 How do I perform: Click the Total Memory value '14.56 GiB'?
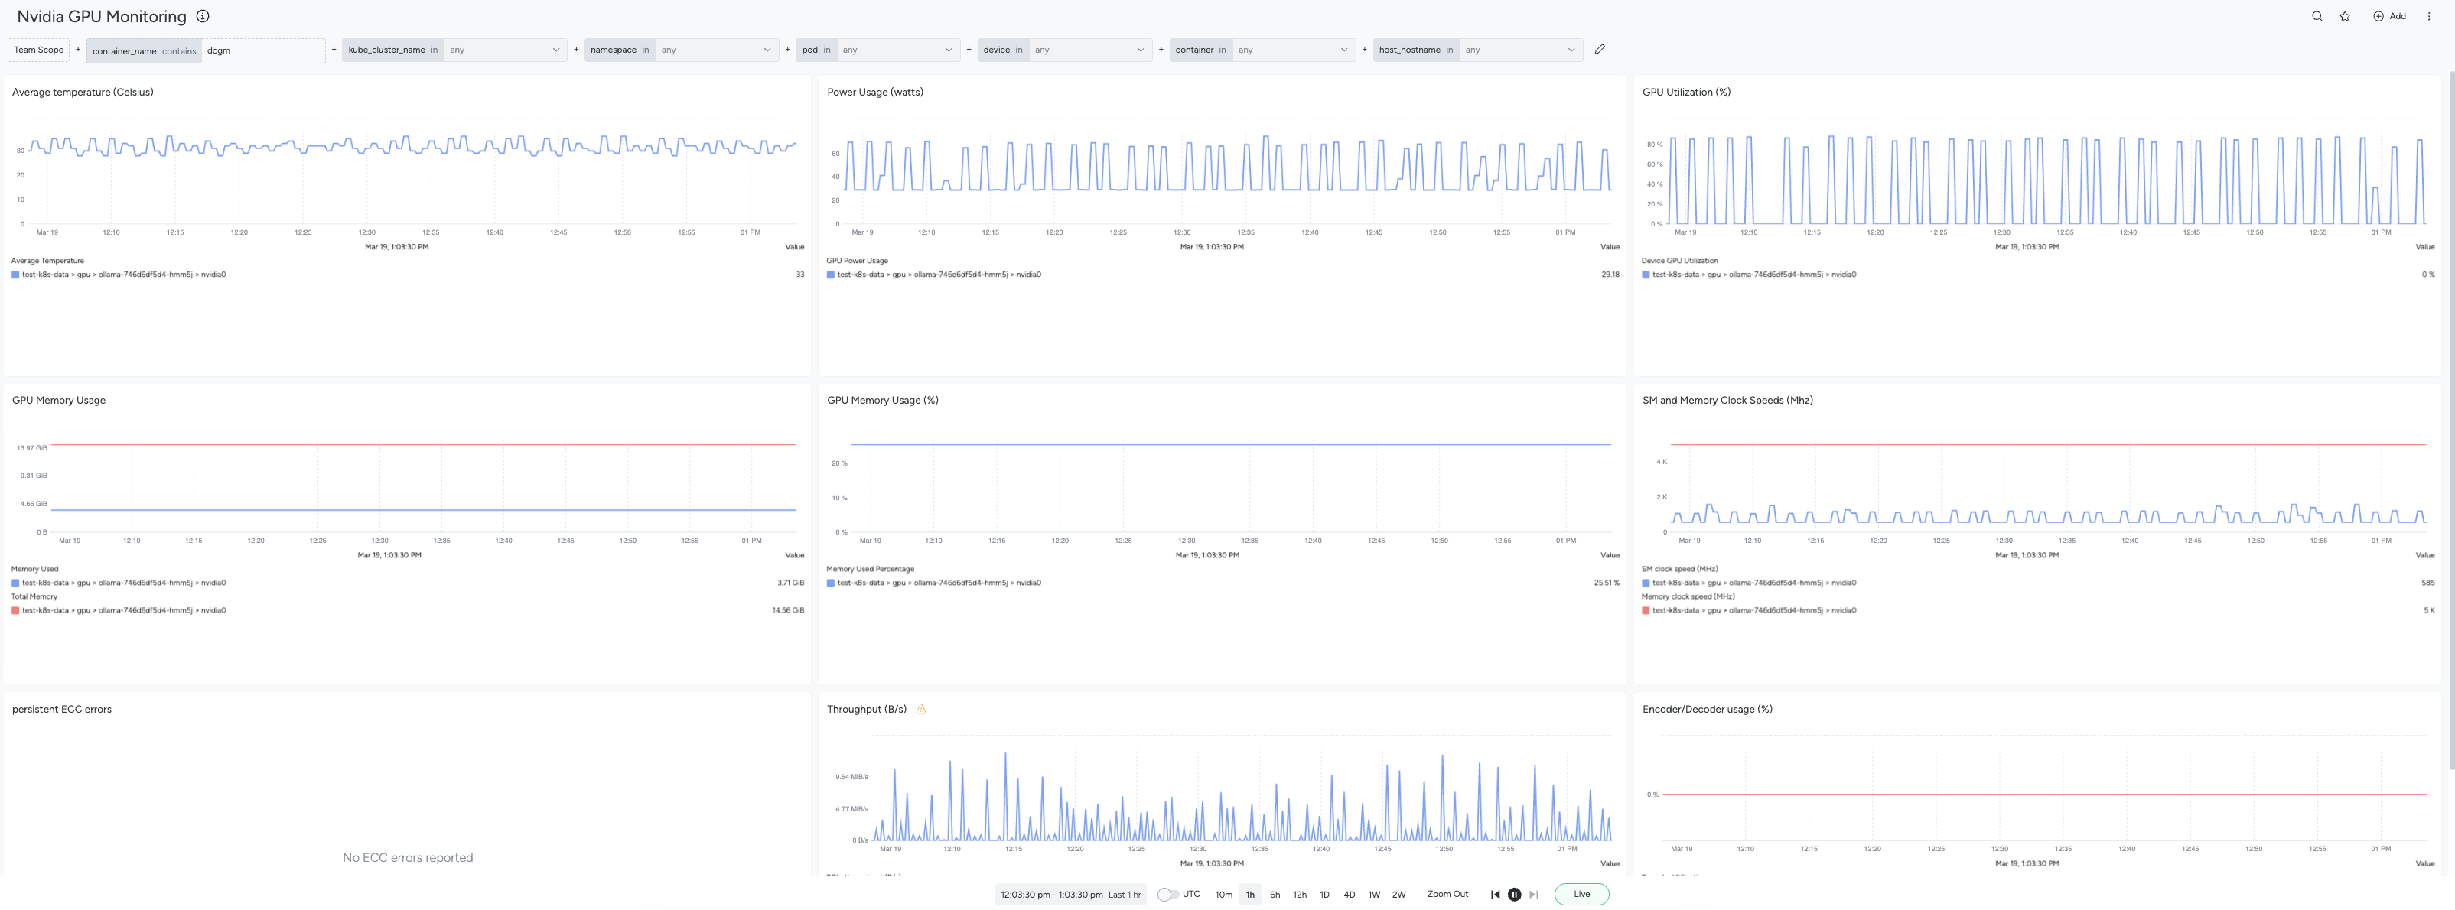pyautogui.click(x=788, y=609)
